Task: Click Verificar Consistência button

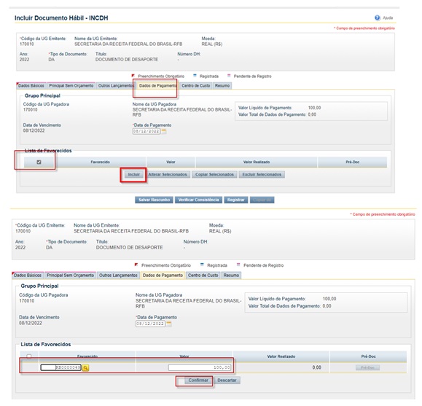Action: click(199, 200)
